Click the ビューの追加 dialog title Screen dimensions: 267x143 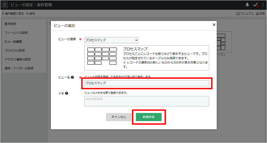pyautogui.click(x=64, y=26)
